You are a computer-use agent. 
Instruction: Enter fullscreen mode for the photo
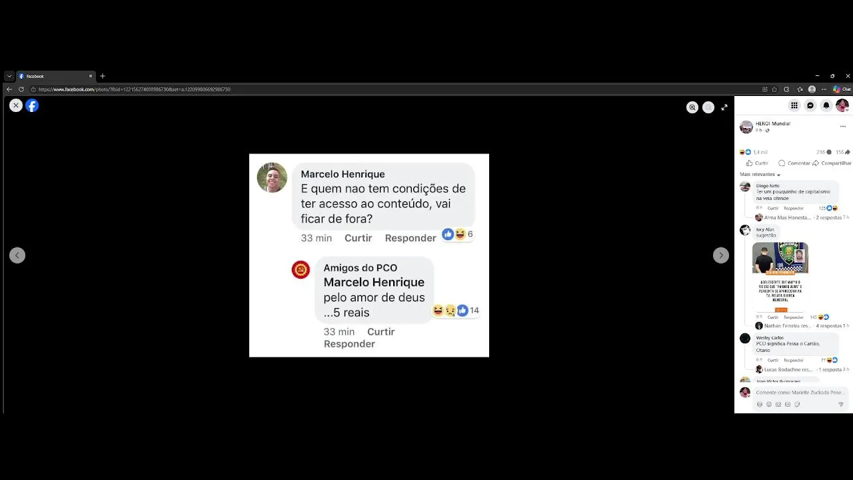point(724,107)
